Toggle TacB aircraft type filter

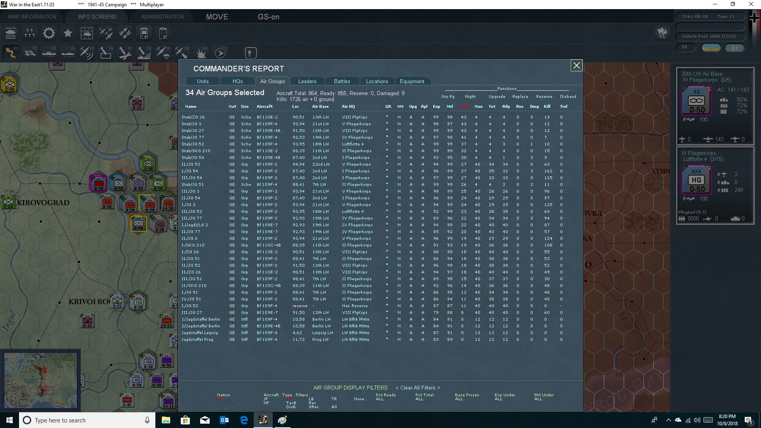pyautogui.click(x=291, y=403)
